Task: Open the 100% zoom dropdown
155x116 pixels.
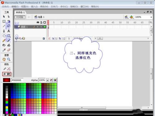Action: 151,17
